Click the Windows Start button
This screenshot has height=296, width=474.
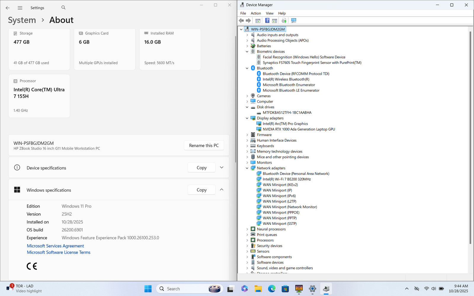pyautogui.click(x=148, y=289)
